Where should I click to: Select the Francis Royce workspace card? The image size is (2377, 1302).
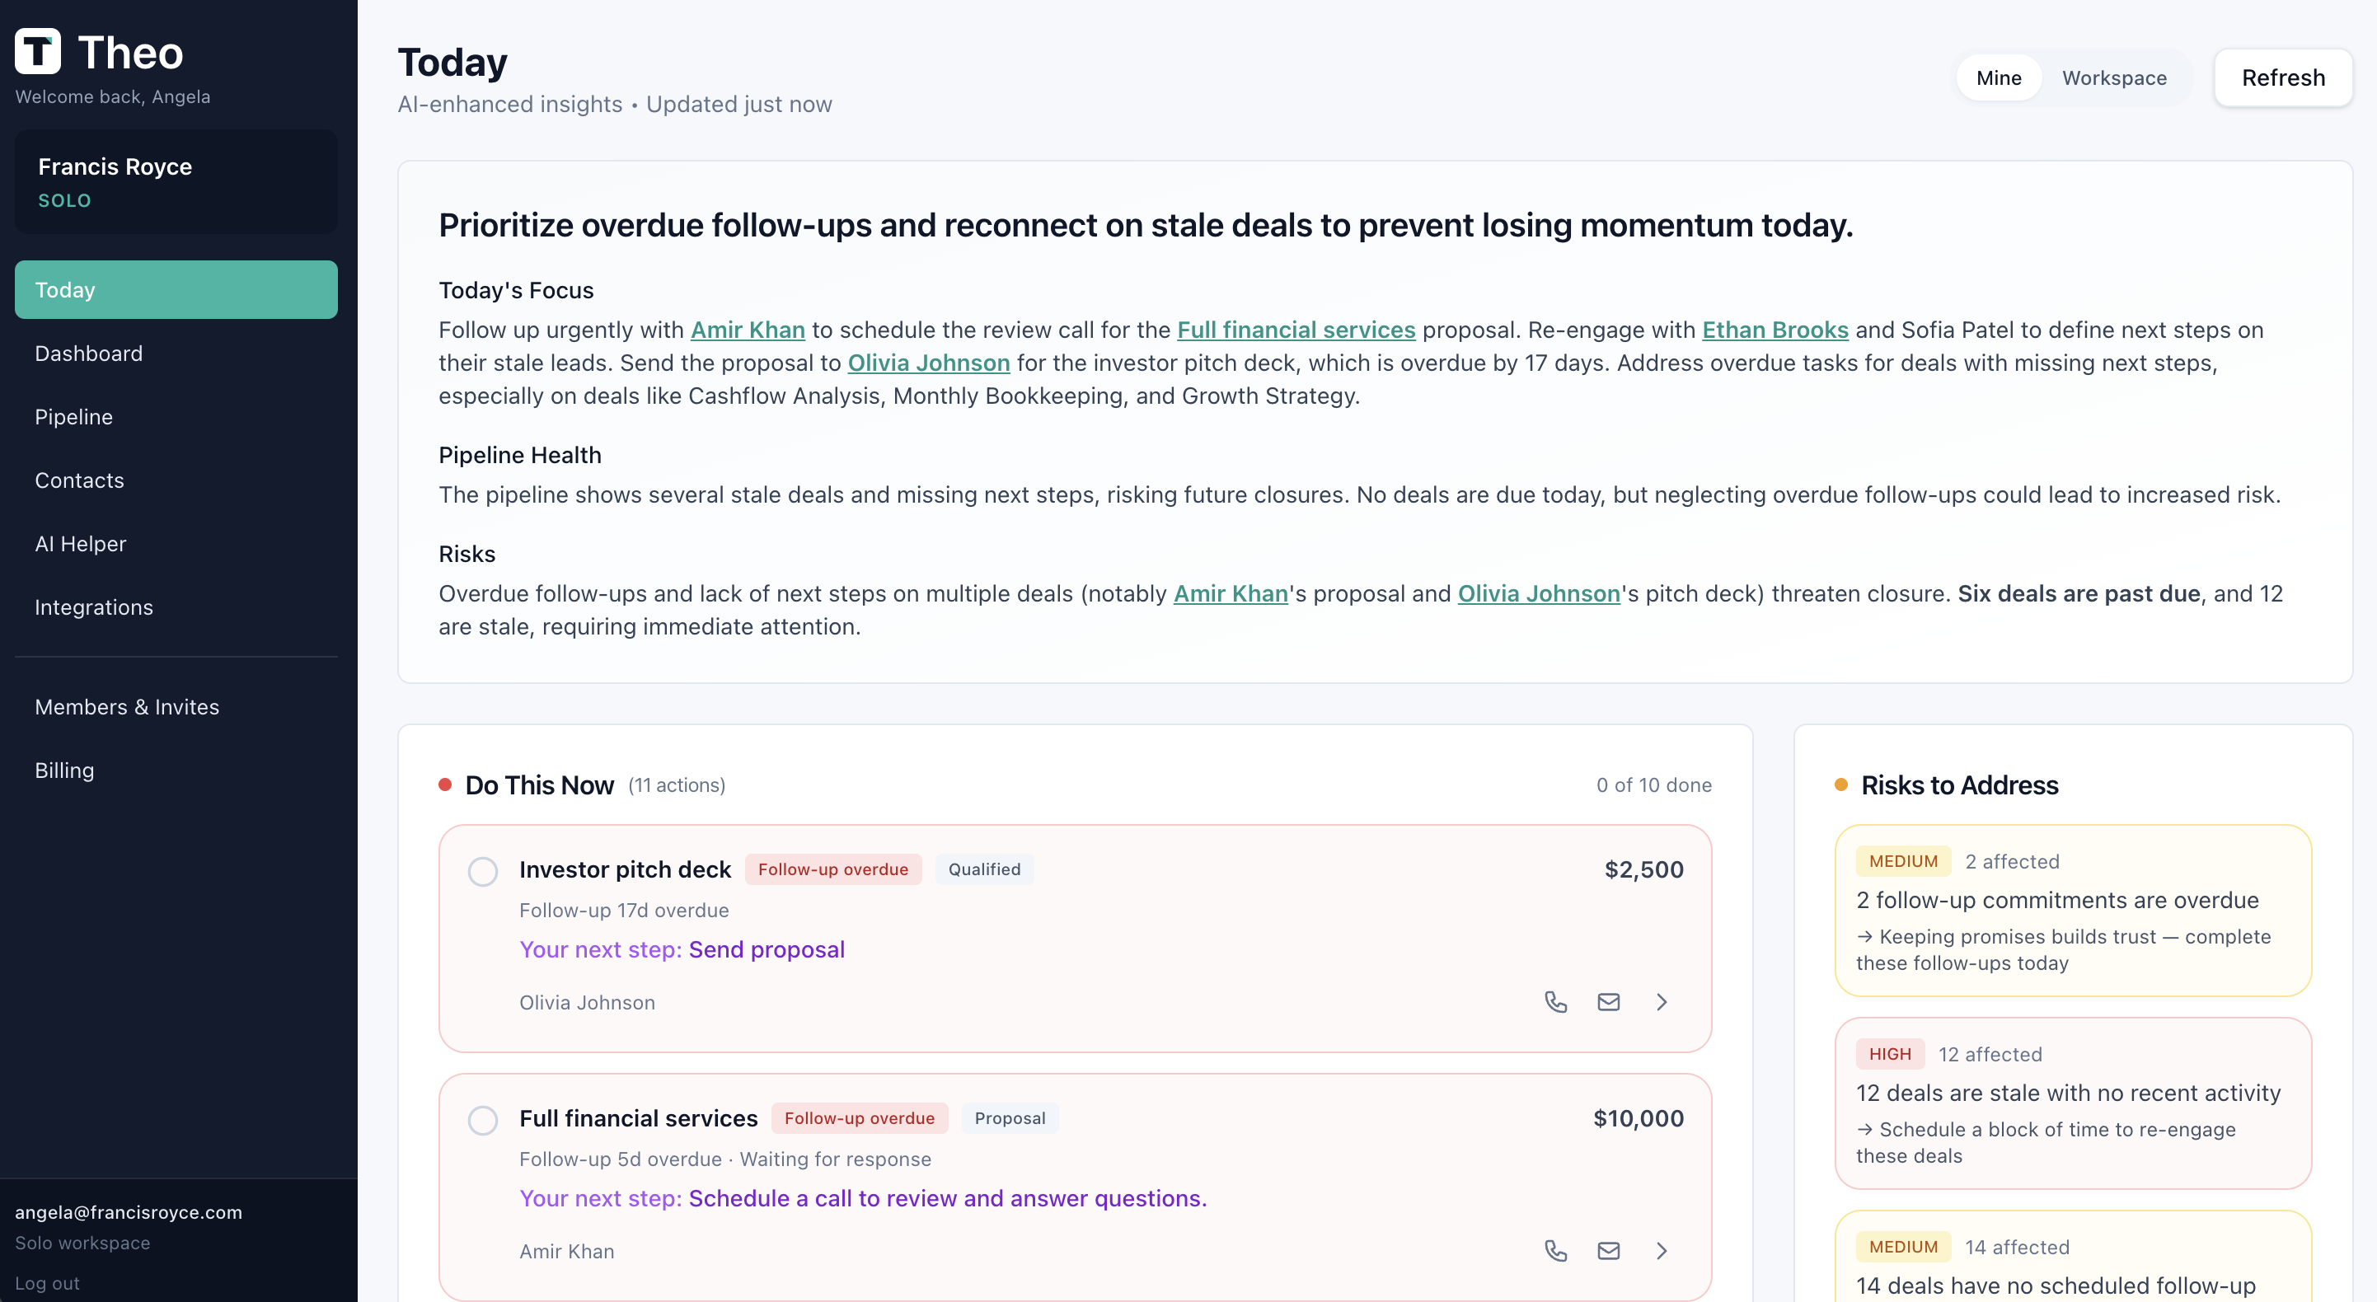pyautogui.click(x=176, y=180)
